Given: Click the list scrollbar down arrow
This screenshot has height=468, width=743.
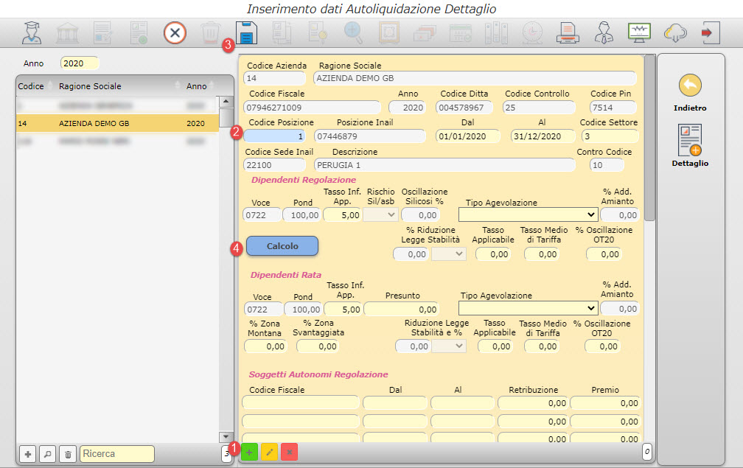Looking at the screenshot, I should pos(226,437).
